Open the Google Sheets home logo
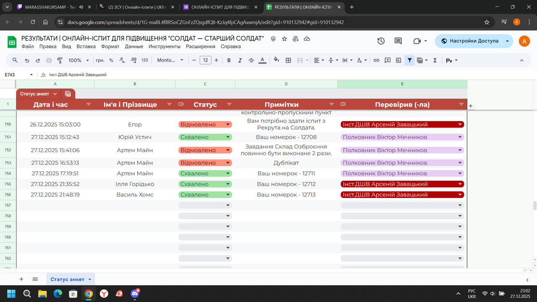The height and width of the screenshot is (302, 537). [x=12, y=42]
